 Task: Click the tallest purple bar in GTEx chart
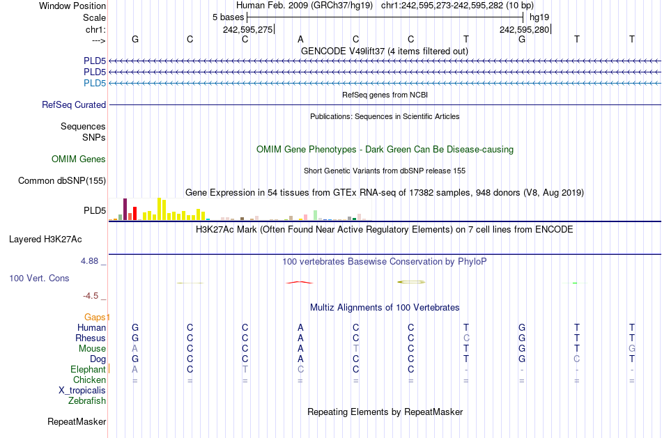[125, 210]
